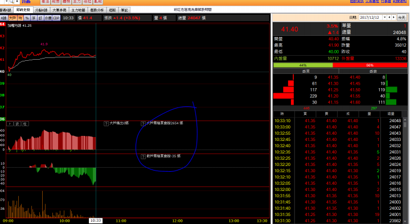Viewport: 410px width, 224px height.
Task: Click the help icon beside 大戶進出0張
Action: pos(106,123)
